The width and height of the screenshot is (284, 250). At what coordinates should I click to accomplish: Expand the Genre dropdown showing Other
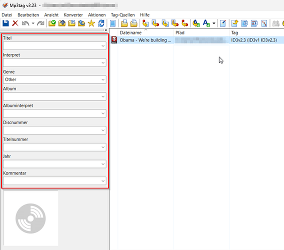click(103, 79)
